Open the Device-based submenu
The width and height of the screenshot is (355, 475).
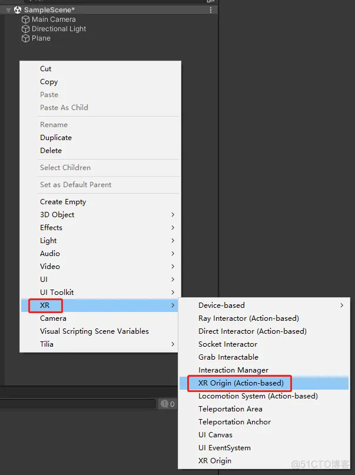(x=264, y=305)
